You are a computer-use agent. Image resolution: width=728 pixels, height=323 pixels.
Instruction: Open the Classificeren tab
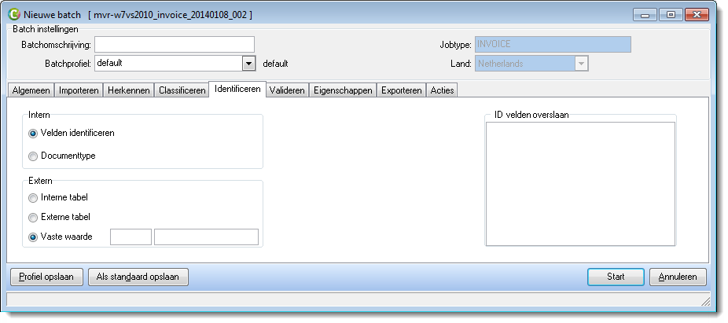[x=182, y=90]
